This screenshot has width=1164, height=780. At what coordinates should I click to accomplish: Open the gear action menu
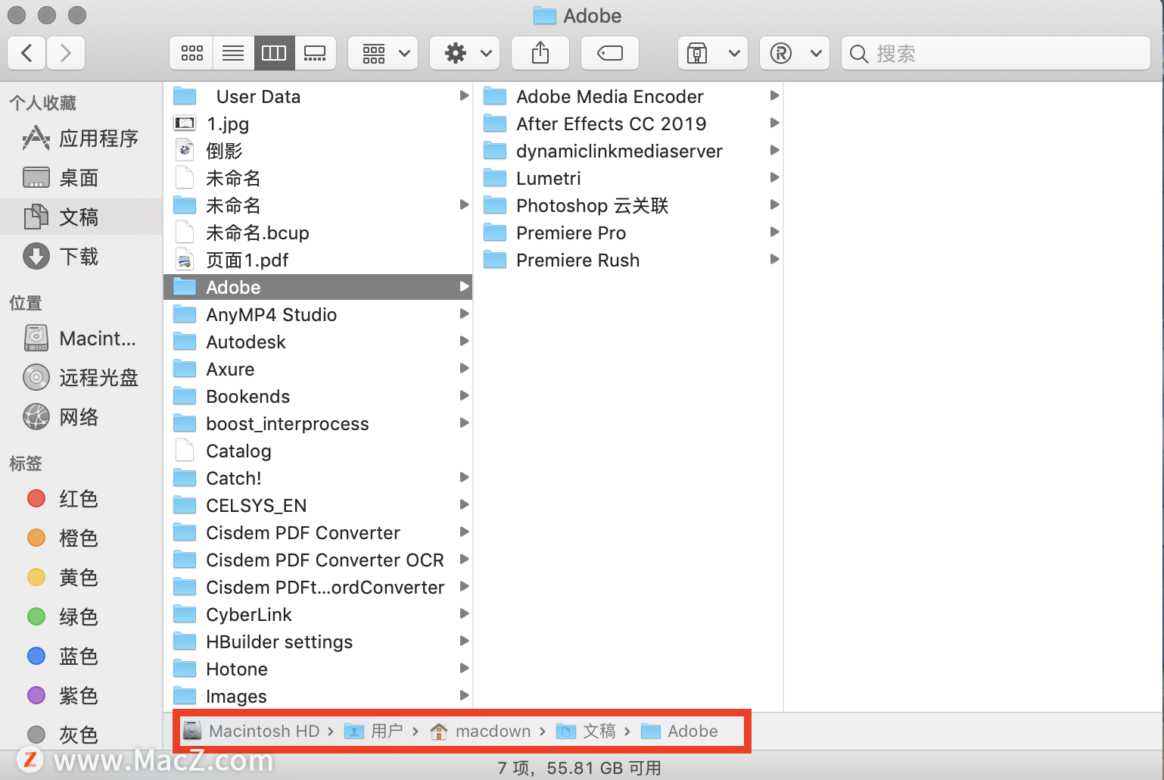point(465,53)
